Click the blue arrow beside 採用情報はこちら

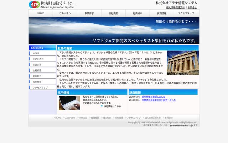pyautogui.click(x=102, y=106)
